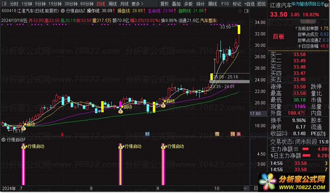Click first 行情启动 money bag in July
331x193 pixels.
(24, 146)
